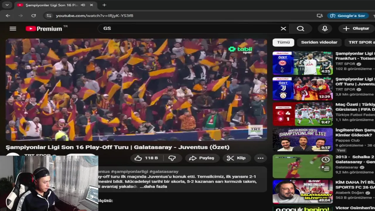Open more actions three-dot button
Viewport: 375px width, 211px height.
click(260, 158)
